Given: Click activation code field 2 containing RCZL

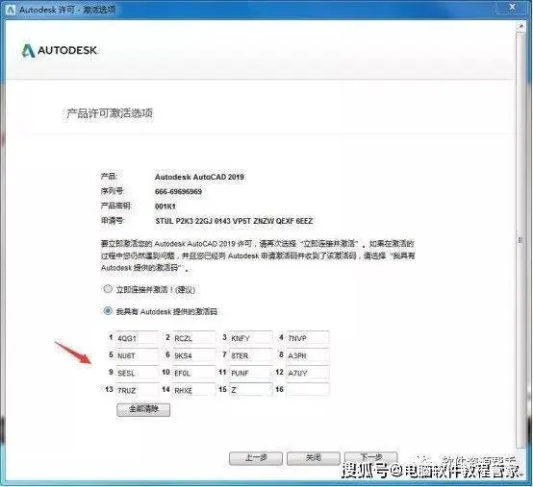Looking at the screenshot, I should coord(194,338).
